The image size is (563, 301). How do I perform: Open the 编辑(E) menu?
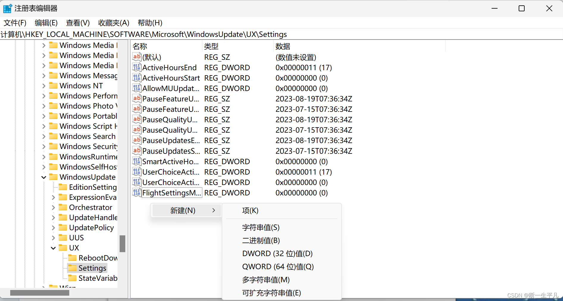coord(46,23)
